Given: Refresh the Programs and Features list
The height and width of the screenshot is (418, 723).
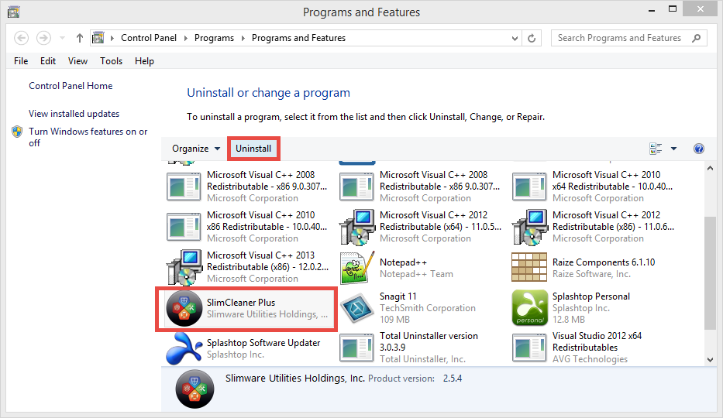Looking at the screenshot, I should click(532, 38).
